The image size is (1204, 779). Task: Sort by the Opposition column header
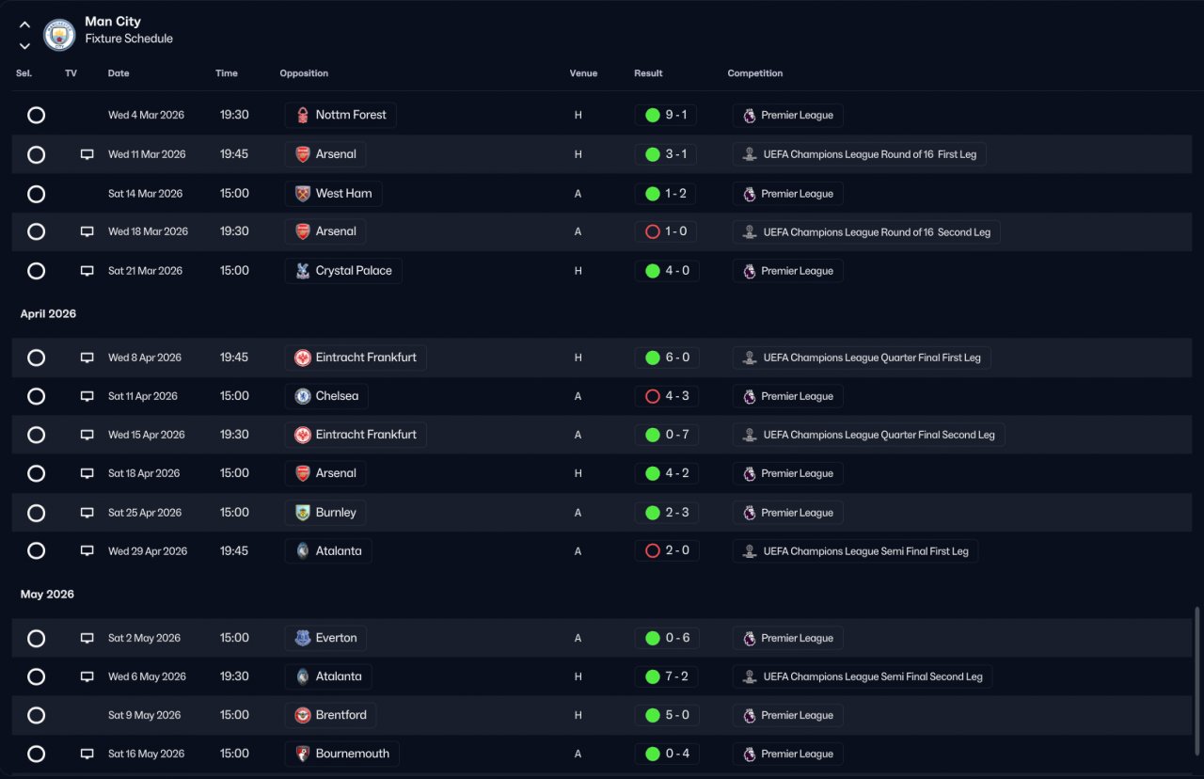pyautogui.click(x=304, y=73)
